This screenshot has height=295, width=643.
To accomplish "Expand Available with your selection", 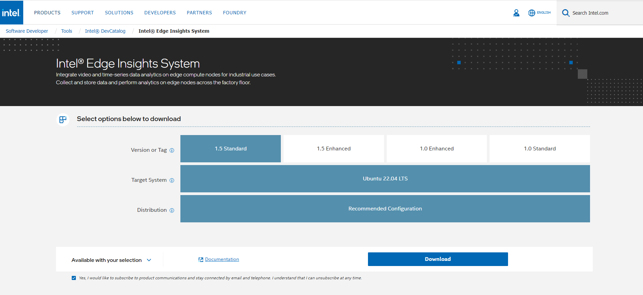I will (111, 260).
